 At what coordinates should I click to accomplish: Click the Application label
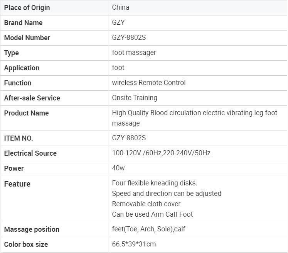coord(22,68)
